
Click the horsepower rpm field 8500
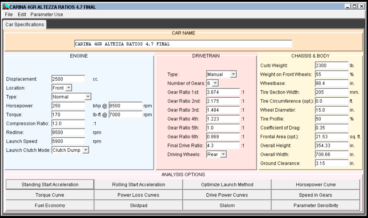click(x=125, y=106)
